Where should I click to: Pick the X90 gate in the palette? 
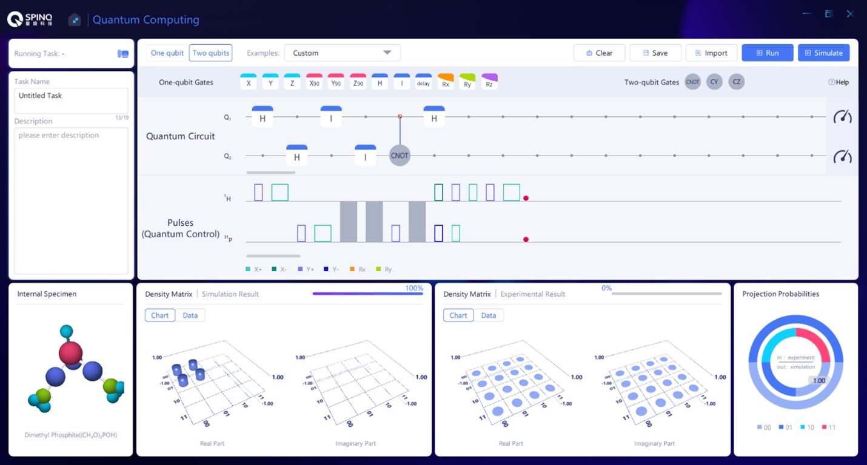(x=314, y=82)
